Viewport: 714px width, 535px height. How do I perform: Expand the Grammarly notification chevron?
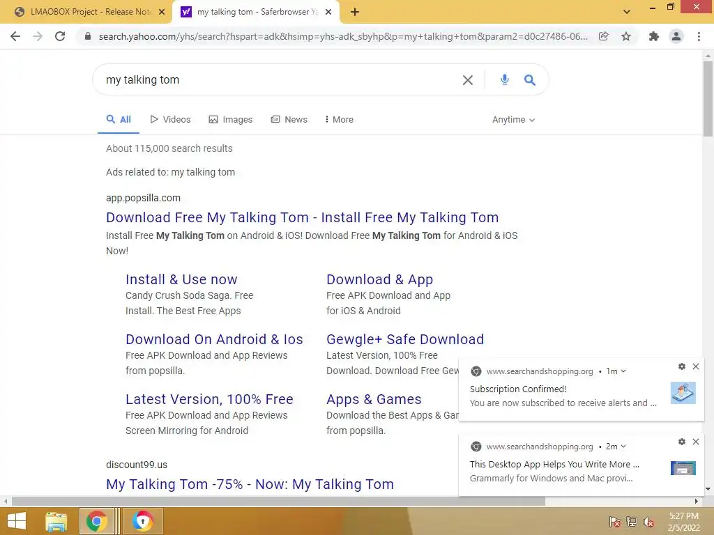coord(623,447)
